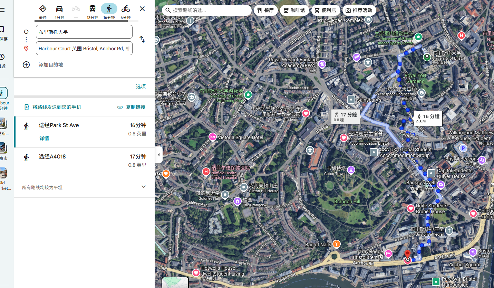Select the transit travel mode icon
Viewport: 494px width, 288px height.
click(93, 9)
